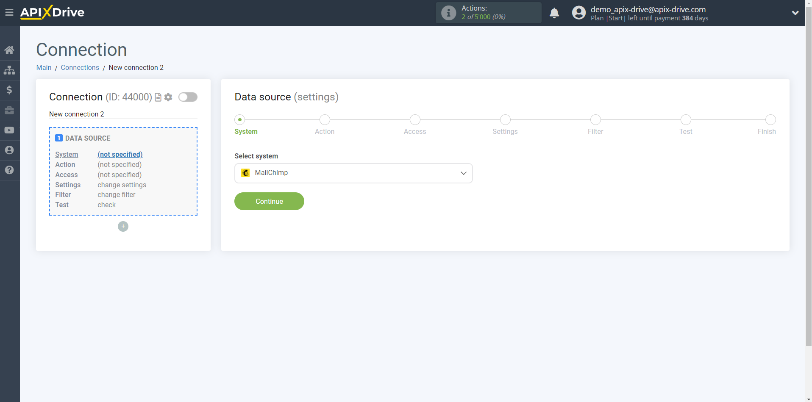The height and width of the screenshot is (402, 812).
Task: Open the Select system dropdown
Action: click(x=353, y=173)
